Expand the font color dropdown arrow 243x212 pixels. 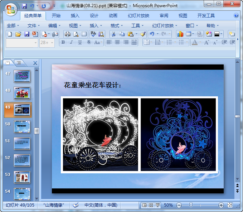[x=200, y=42]
